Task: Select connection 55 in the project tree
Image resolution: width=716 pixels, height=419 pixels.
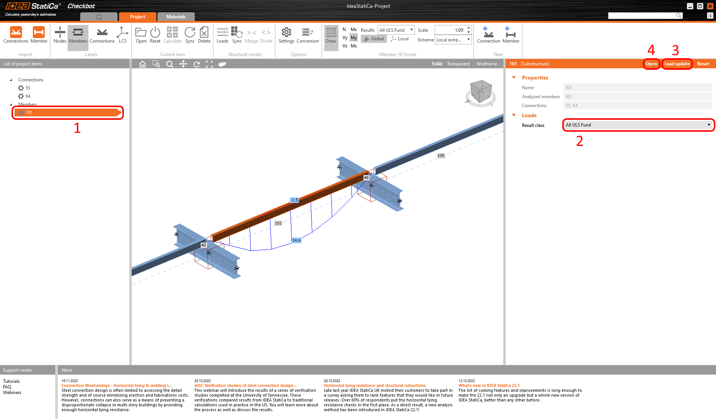Action: [28, 88]
